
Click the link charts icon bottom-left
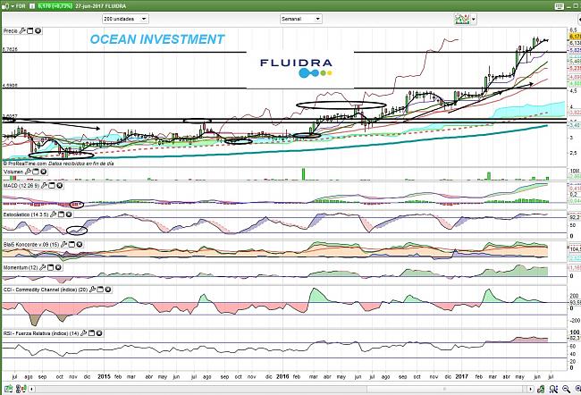(21, 389)
